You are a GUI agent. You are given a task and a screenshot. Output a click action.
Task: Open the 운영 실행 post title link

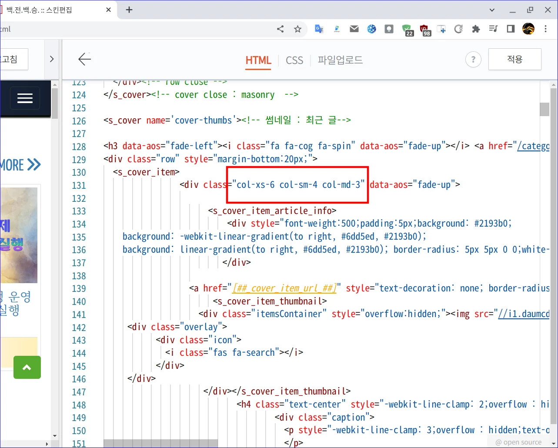coord(16,304)
